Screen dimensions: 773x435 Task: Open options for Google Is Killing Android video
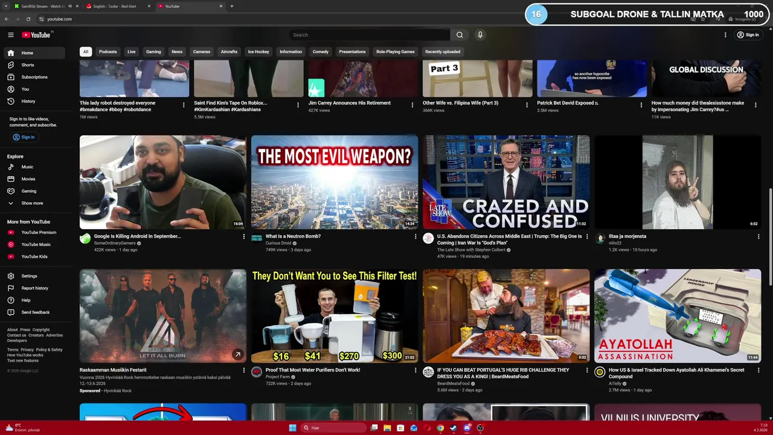[x=244, y=237]
